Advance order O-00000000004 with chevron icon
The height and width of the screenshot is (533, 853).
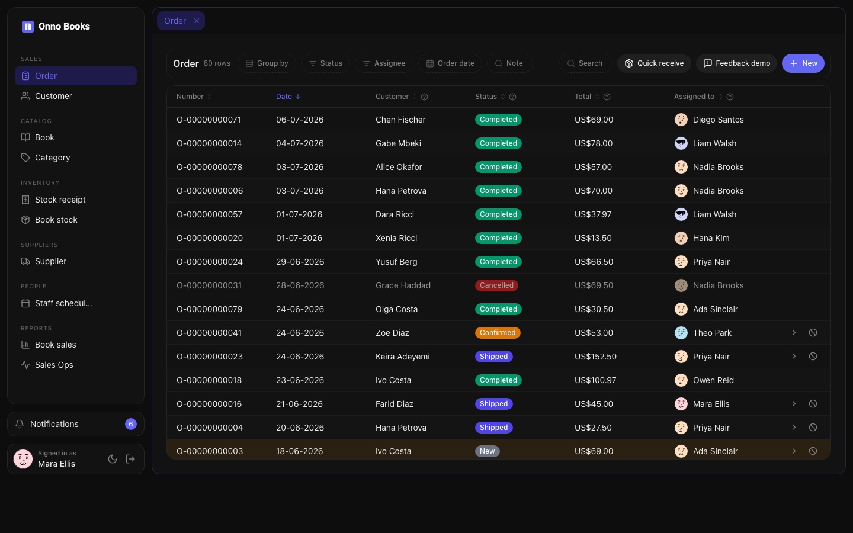click(794, 428)
